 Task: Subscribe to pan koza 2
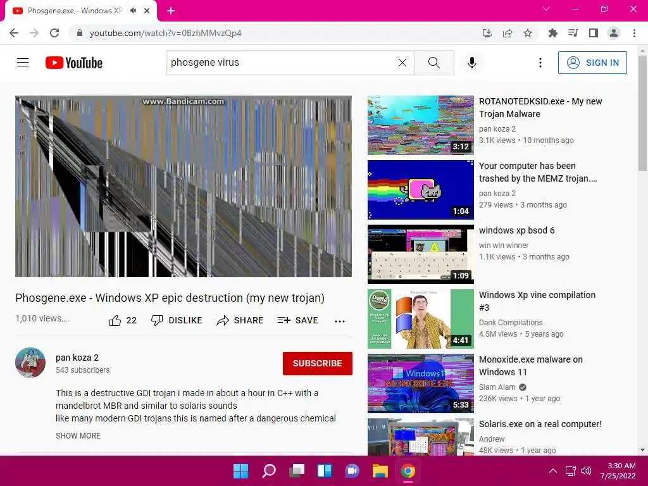tap(318, 363)
